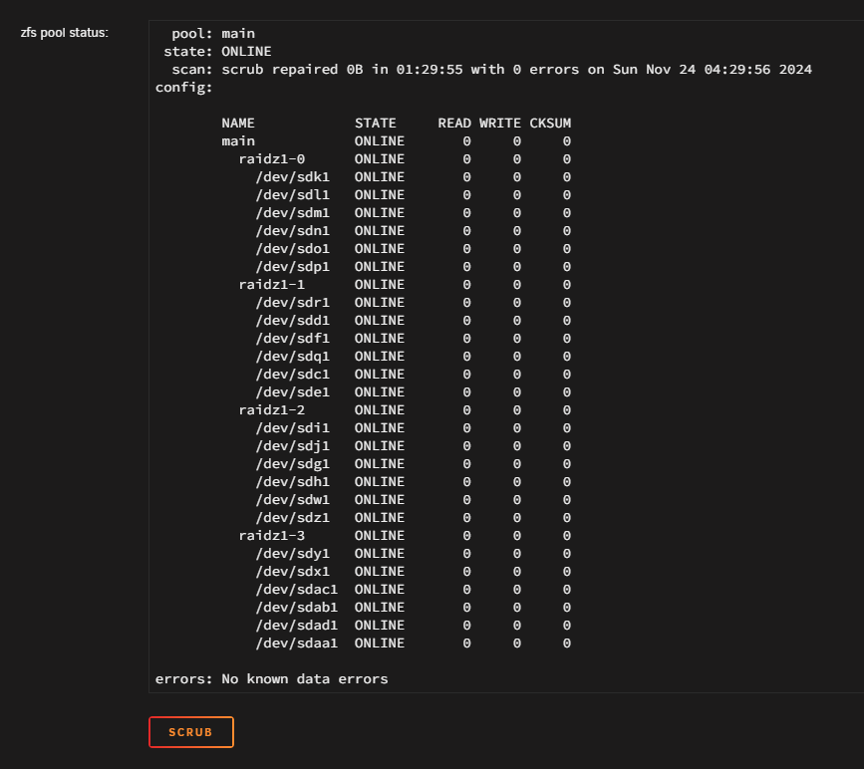Click the NAME column header
Image resolution: width=864 pixels, height=769 pixels.
pos(238,124)
